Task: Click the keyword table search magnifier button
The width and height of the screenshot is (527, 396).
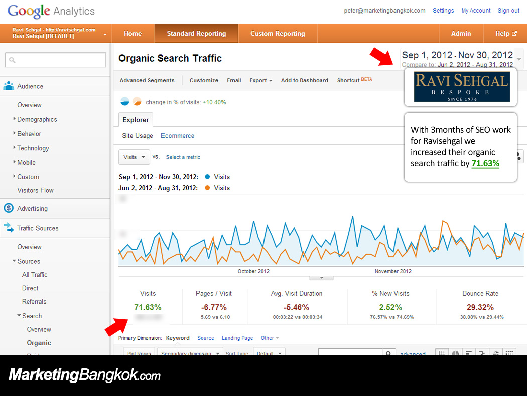Action: [388, 353]
